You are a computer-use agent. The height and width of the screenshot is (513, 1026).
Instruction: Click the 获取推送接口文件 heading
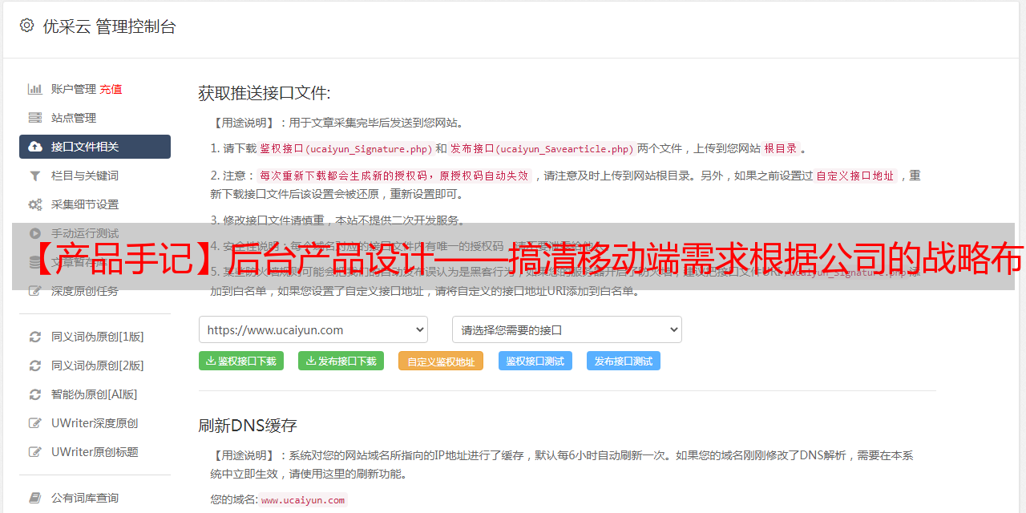pyautogui.click(x=265, y=93)
